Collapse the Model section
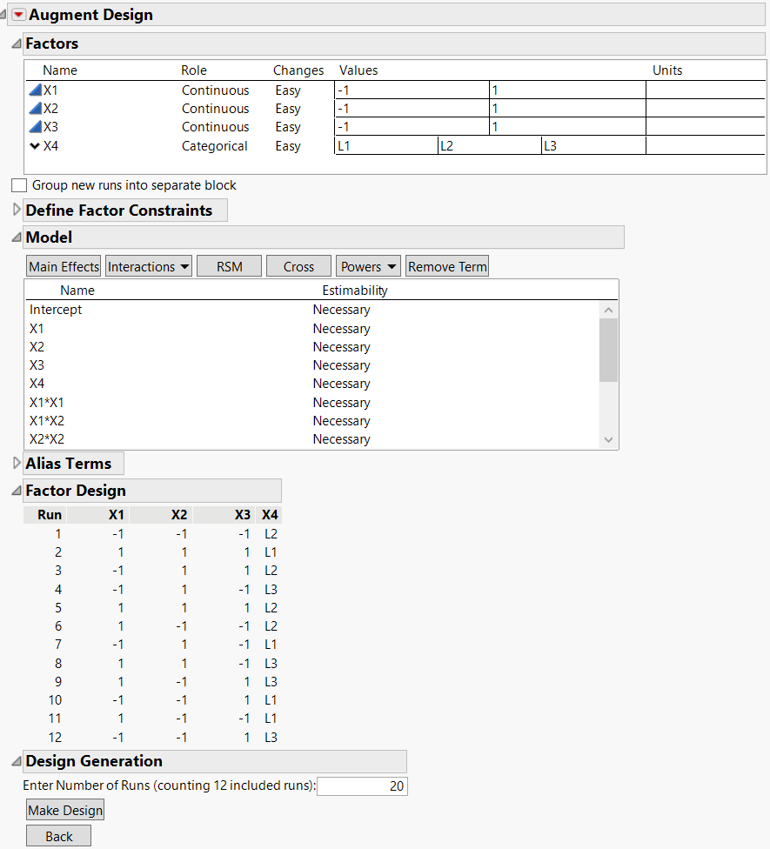The width and height of the screenshot is (770, 849). coord(17,237)
